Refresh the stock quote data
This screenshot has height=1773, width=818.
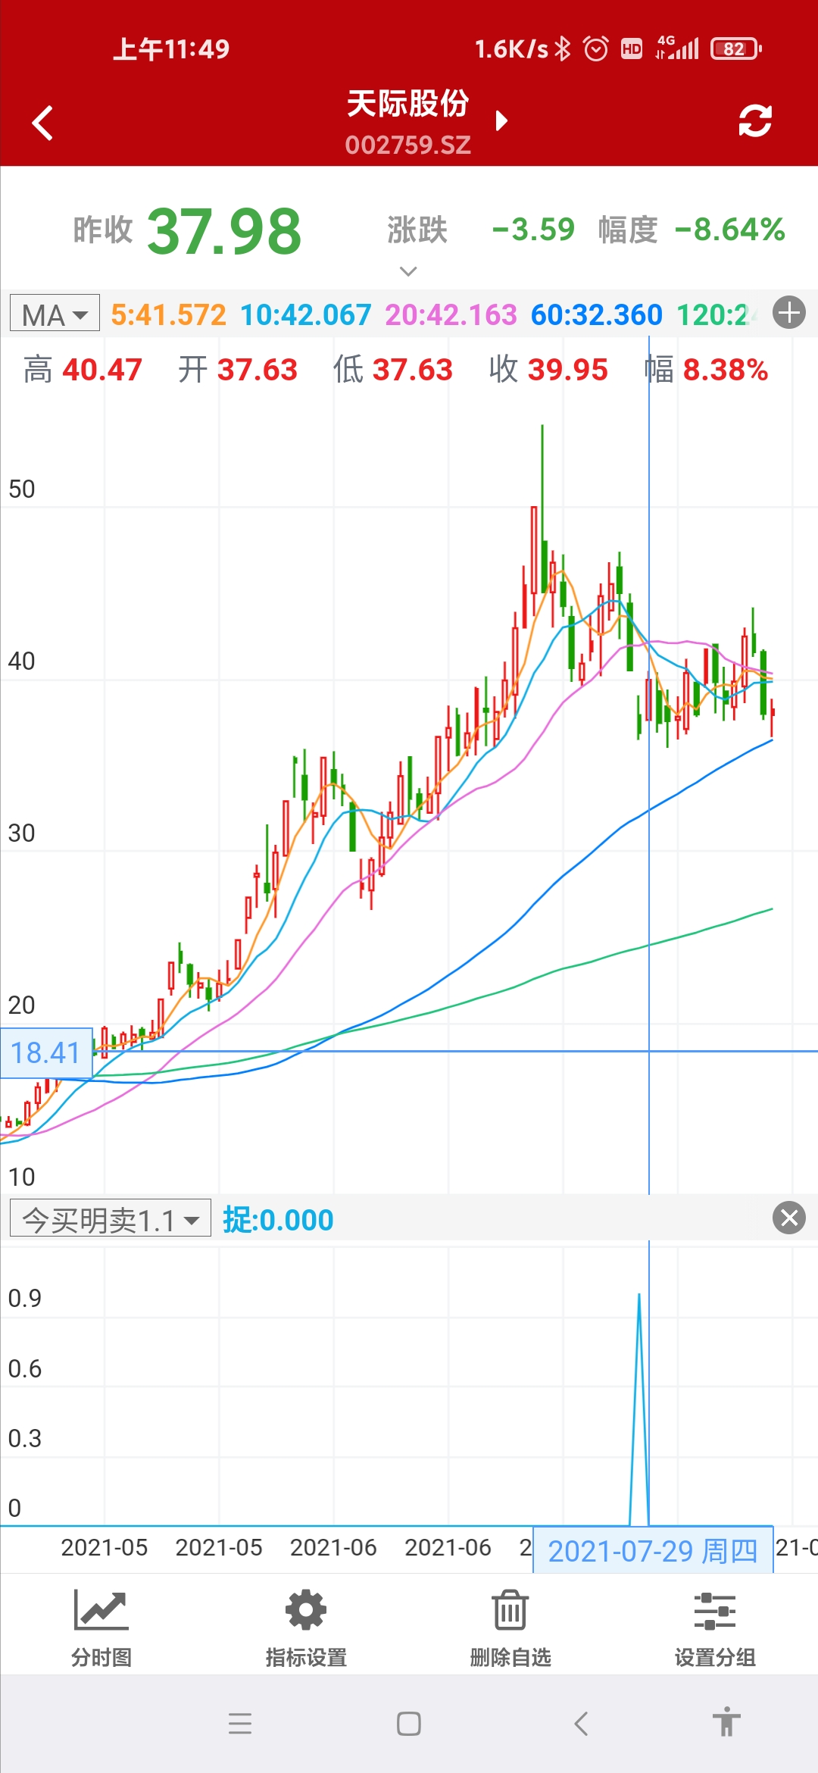coord(754,121)
